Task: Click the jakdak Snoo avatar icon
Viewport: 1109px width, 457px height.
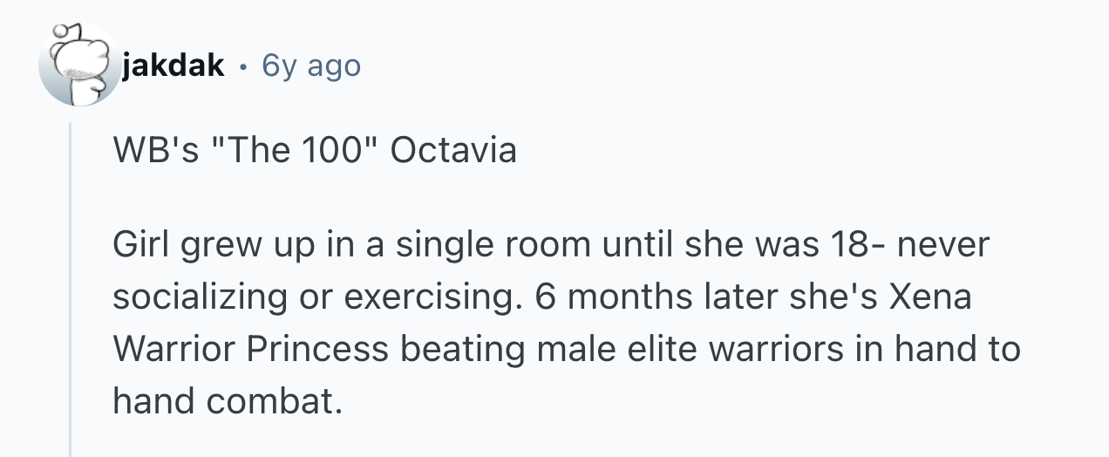Action: [x=79, y=65]
